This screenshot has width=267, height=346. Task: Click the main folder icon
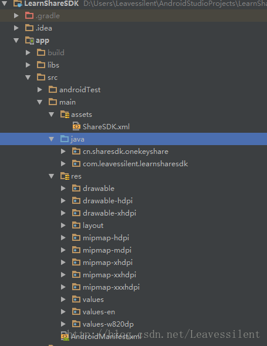coord(53,102)
